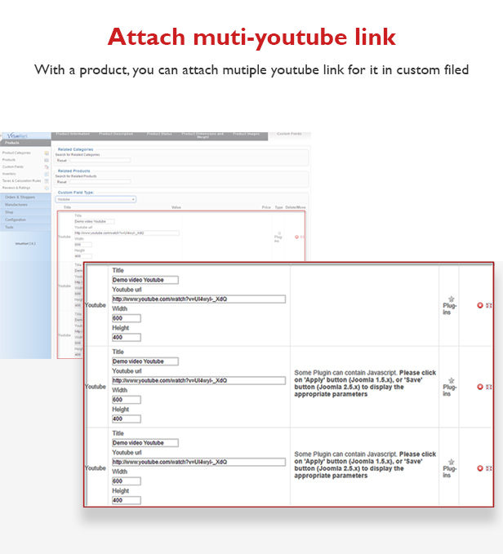Click the Youtube url field in the small background row
Viewport: 503px width, 554px height.
click(127, 233)
